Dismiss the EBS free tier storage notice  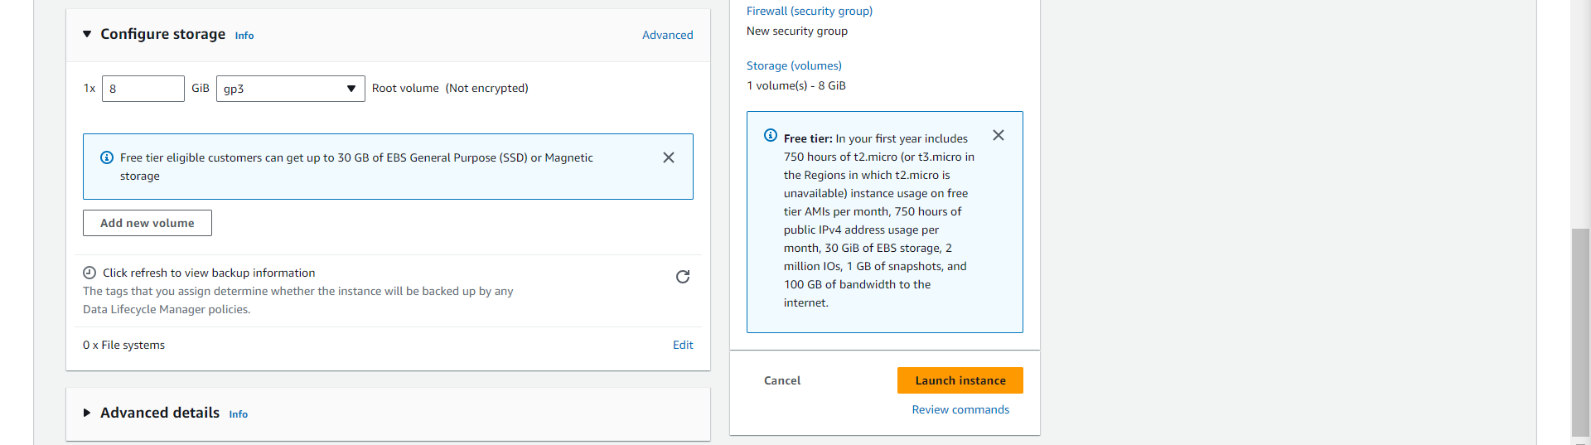point(669,157)
